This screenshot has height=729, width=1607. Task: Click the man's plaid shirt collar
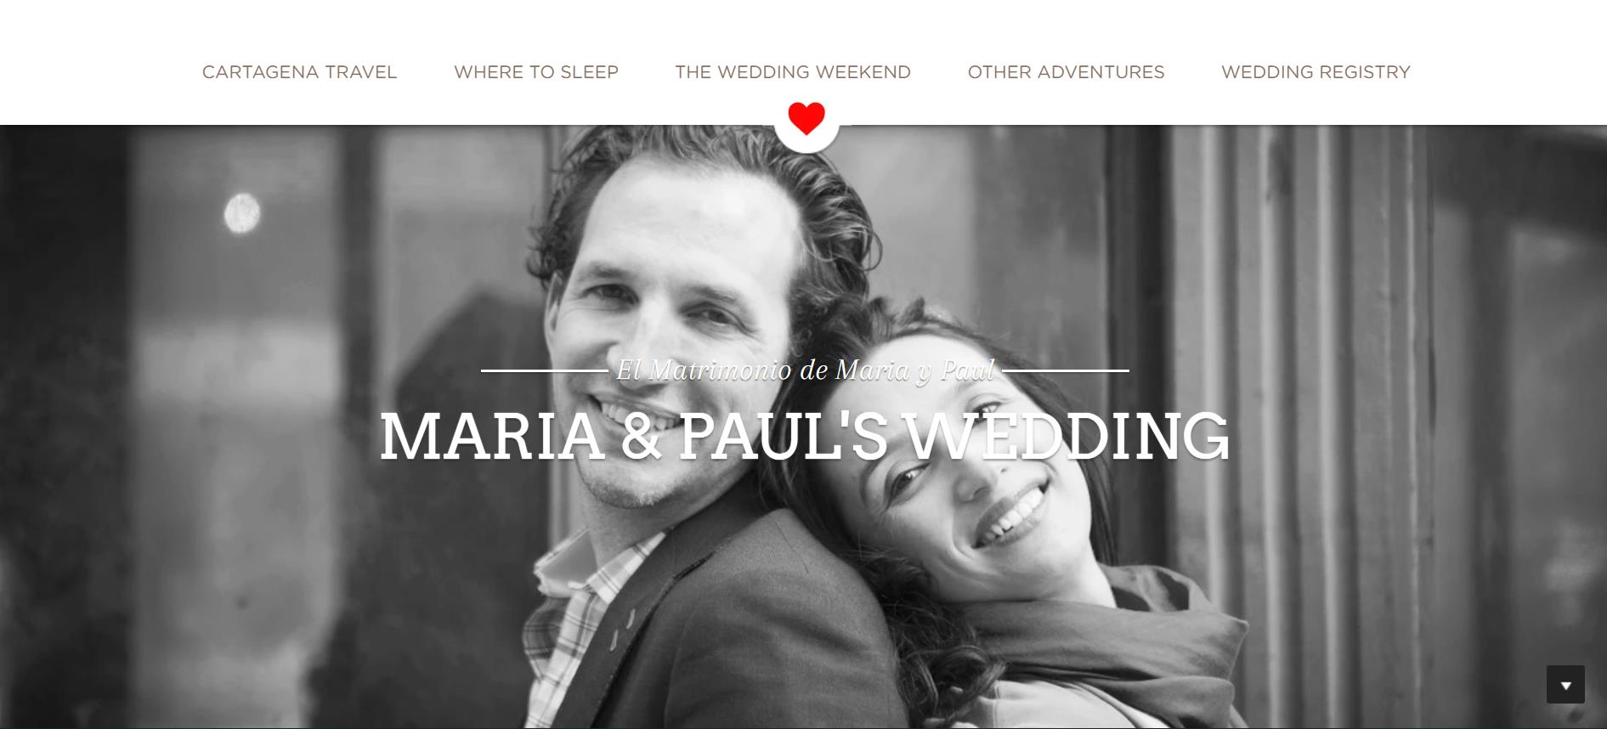586,586
